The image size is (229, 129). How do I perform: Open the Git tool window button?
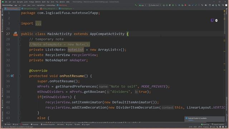(x=15, y=124)
